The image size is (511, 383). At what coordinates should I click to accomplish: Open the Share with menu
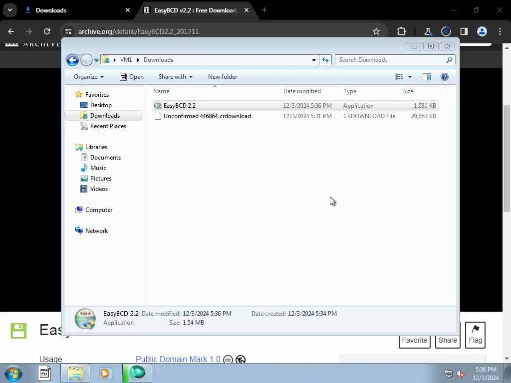(x=175, y=77)
